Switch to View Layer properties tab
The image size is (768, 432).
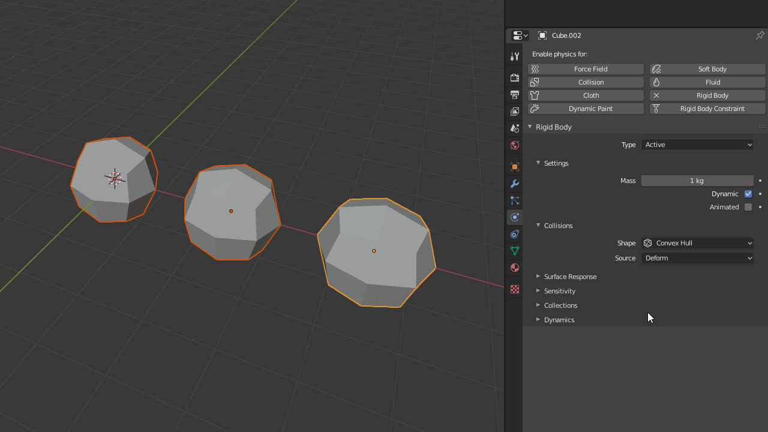tap(515, 112)
